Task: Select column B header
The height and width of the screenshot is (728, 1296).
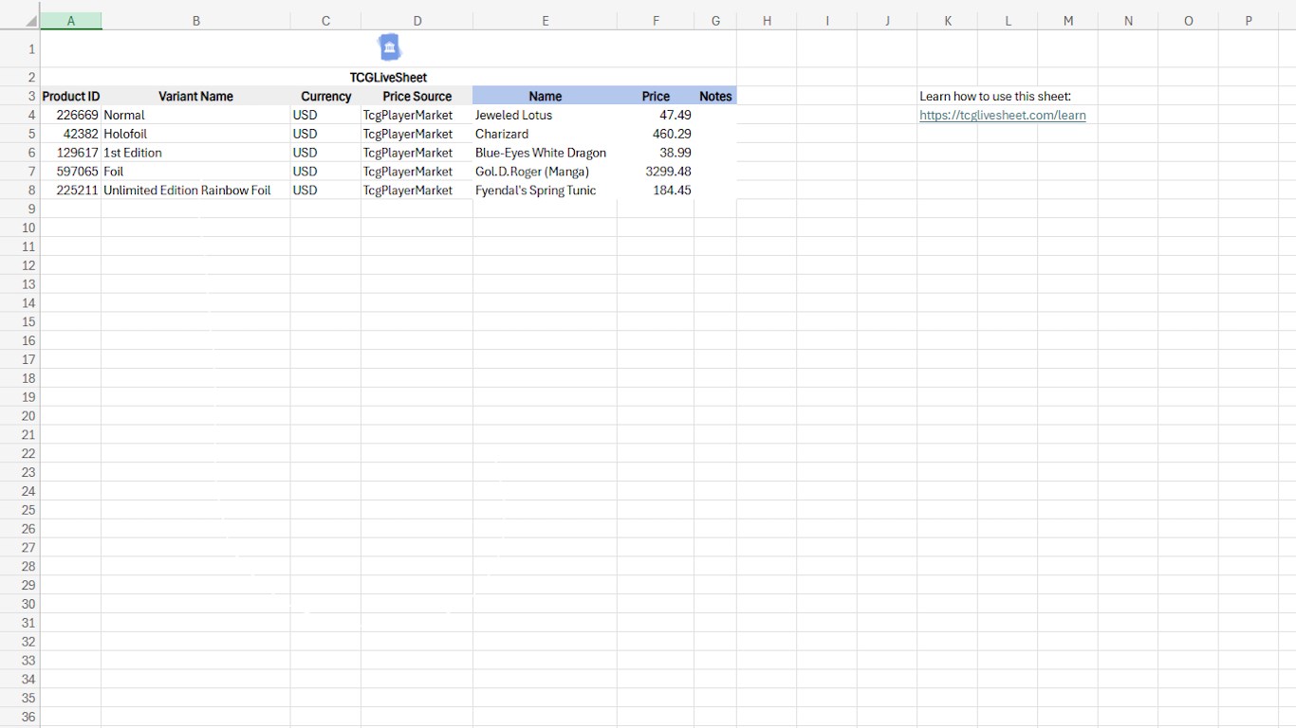Action: click(195, 21)
